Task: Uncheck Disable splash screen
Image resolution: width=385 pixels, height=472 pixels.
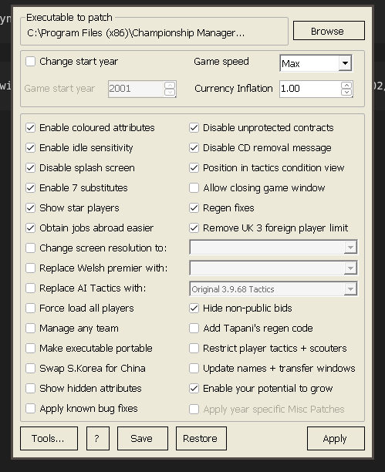Action: coord(30,167)
